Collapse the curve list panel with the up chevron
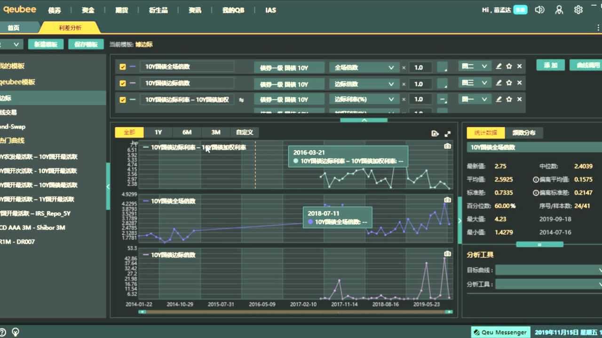602x338 pixels. (364, 120)
